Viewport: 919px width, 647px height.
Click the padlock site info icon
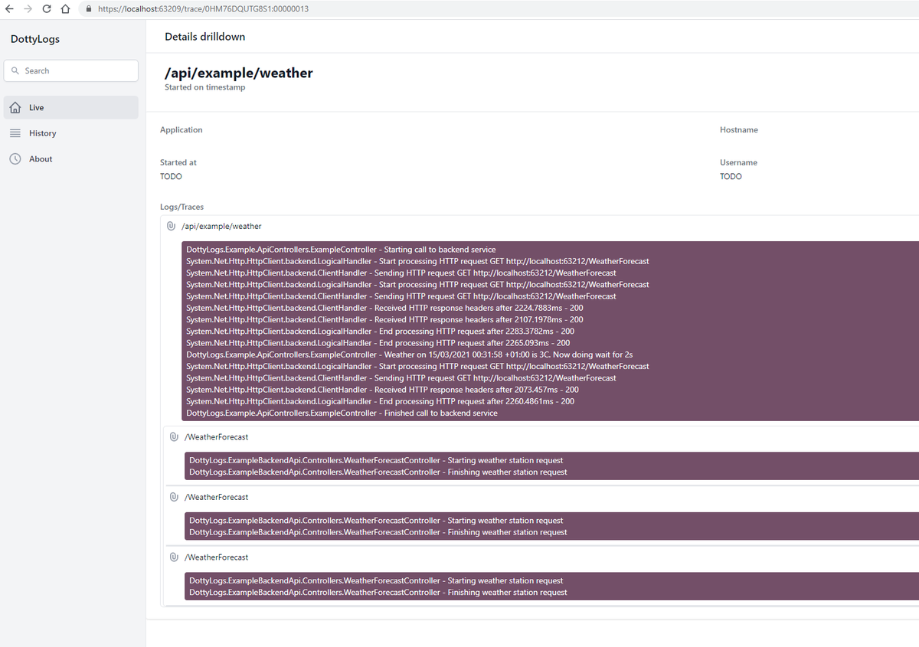coord(89,9)
